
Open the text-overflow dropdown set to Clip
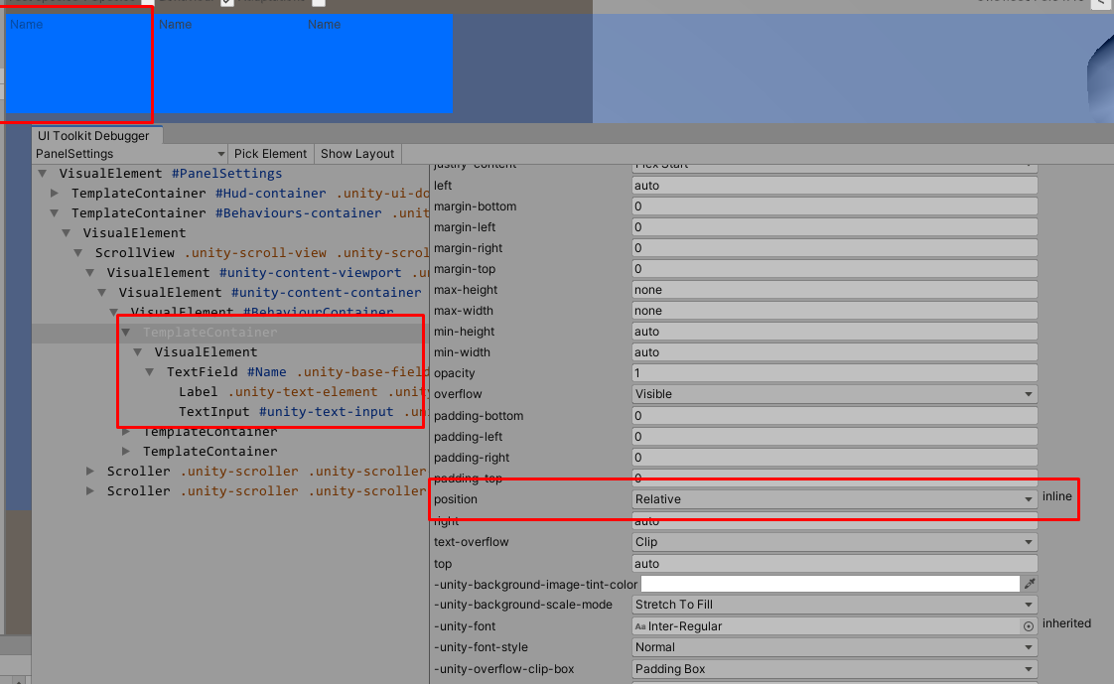click(834, 542)
